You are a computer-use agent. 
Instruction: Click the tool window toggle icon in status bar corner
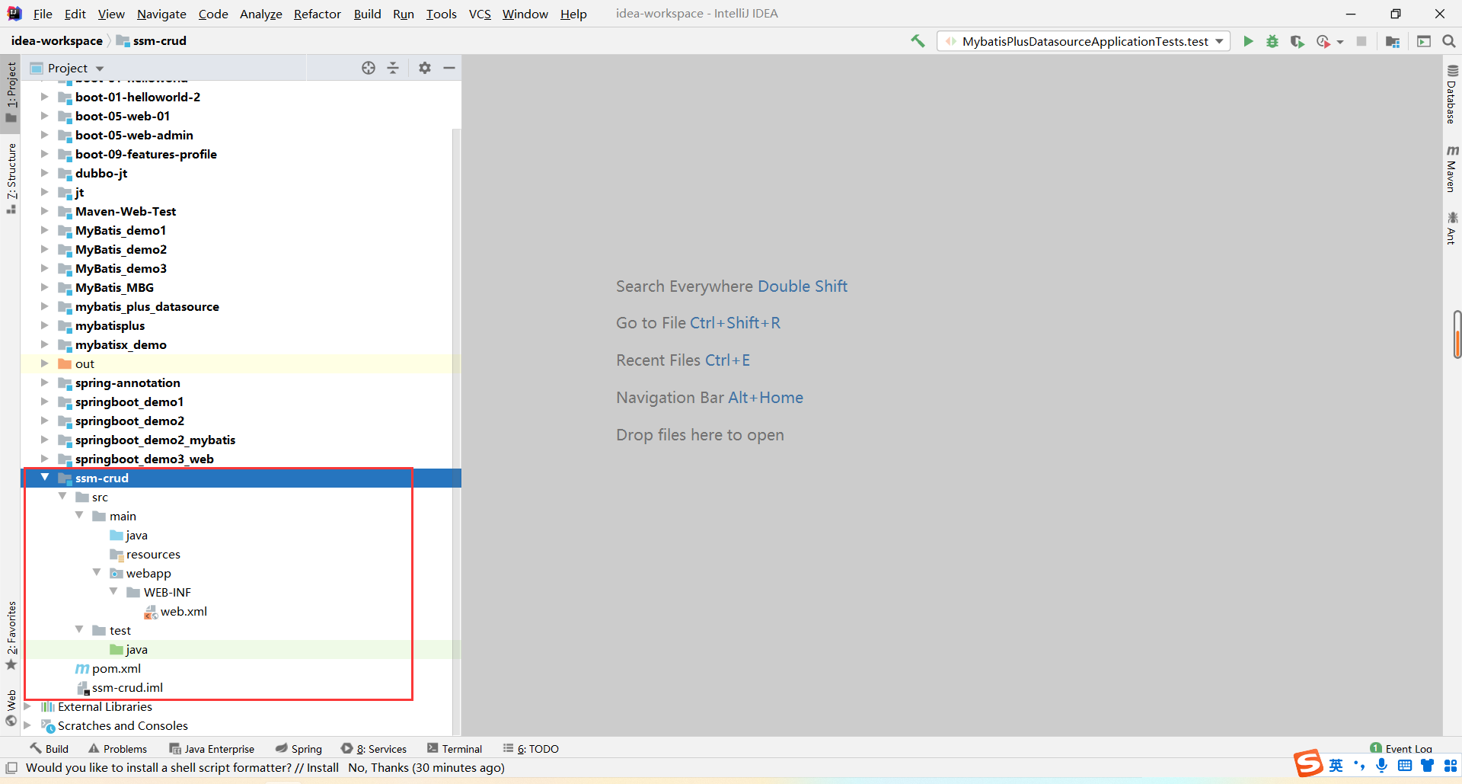tap(11, 767)
